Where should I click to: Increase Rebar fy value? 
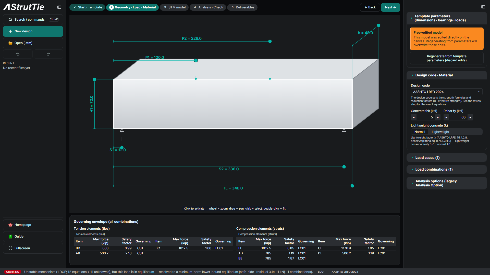[x=470, y=117]
